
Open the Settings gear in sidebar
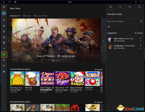4,71
